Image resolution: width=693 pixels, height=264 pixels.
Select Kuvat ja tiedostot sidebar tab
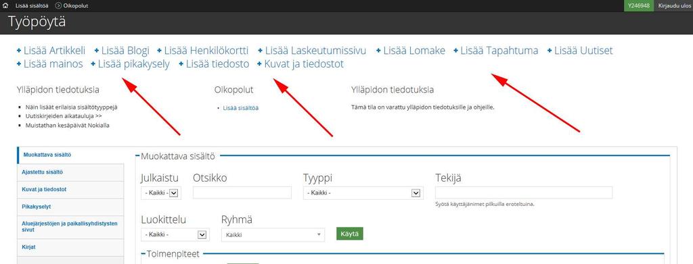coord(70,190)
